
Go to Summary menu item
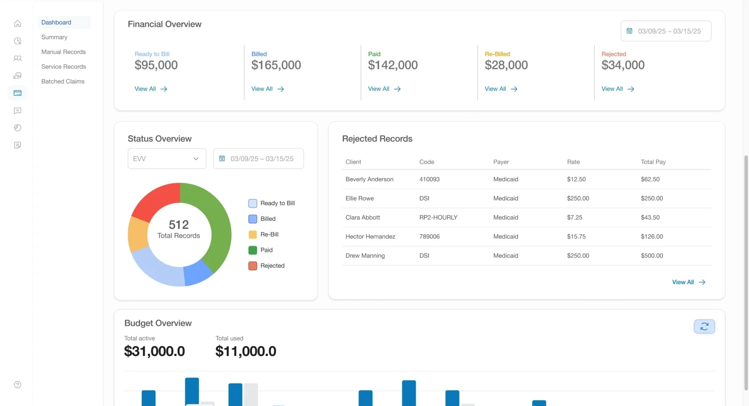[x=54, y=37]
